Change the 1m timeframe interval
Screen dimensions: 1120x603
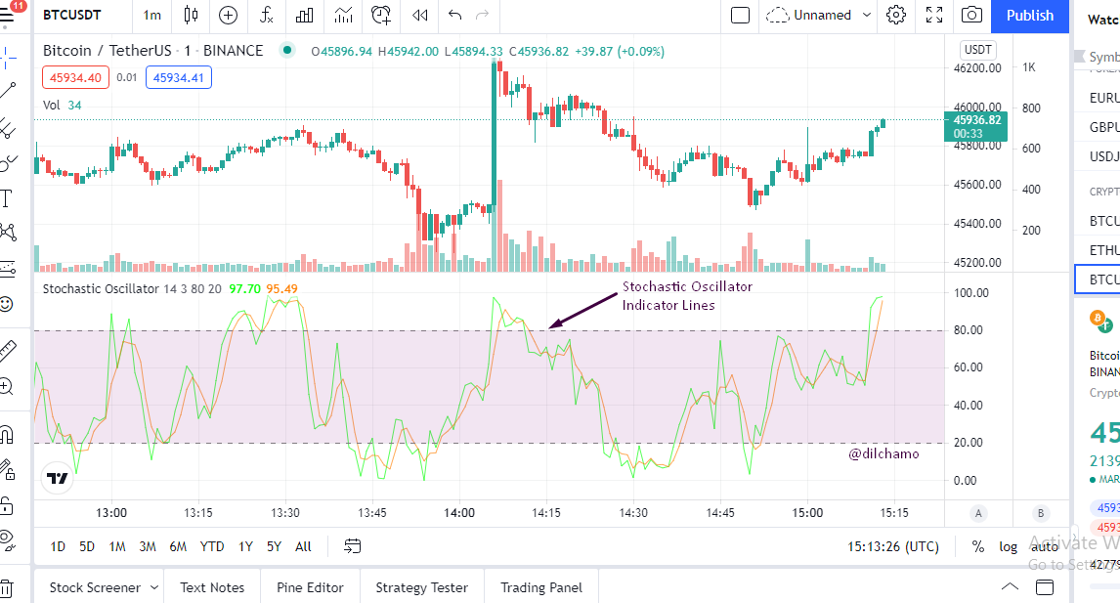point(151,15)
